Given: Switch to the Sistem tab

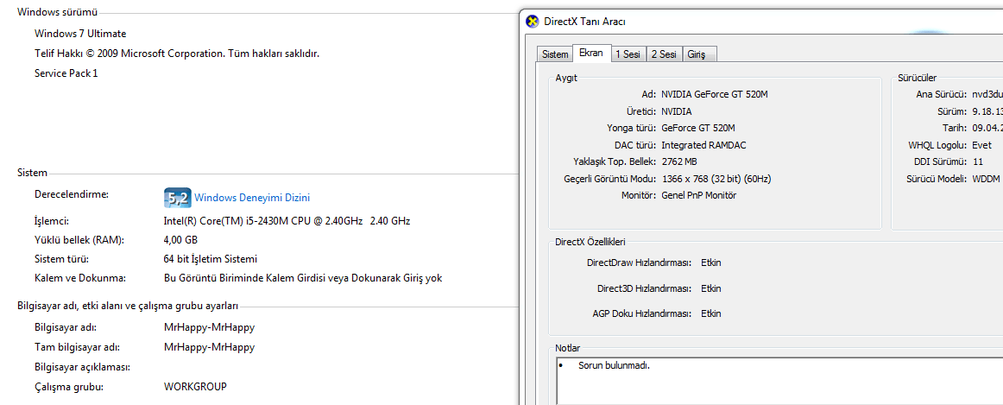Looking at the screenshot, I should [x=555, y=54].
